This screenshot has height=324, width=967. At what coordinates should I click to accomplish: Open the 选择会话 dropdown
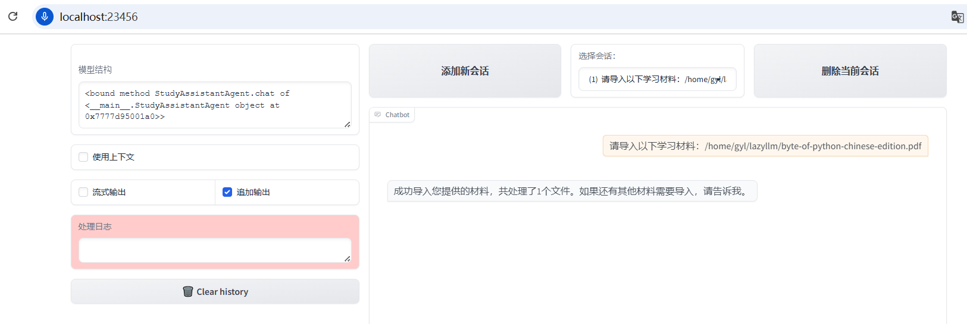[657, 79]
